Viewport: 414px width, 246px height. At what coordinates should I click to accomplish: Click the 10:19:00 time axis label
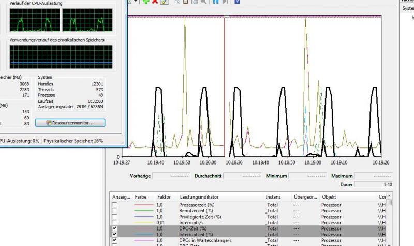pyautogui.click(x=313, y=162)
